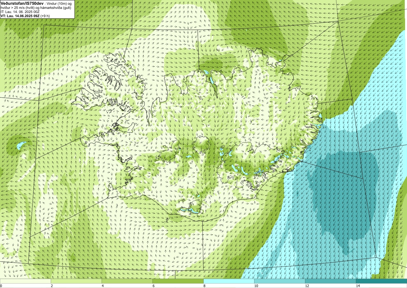
Task: Click the "6" scale label
Action: (x=154, y=286)
